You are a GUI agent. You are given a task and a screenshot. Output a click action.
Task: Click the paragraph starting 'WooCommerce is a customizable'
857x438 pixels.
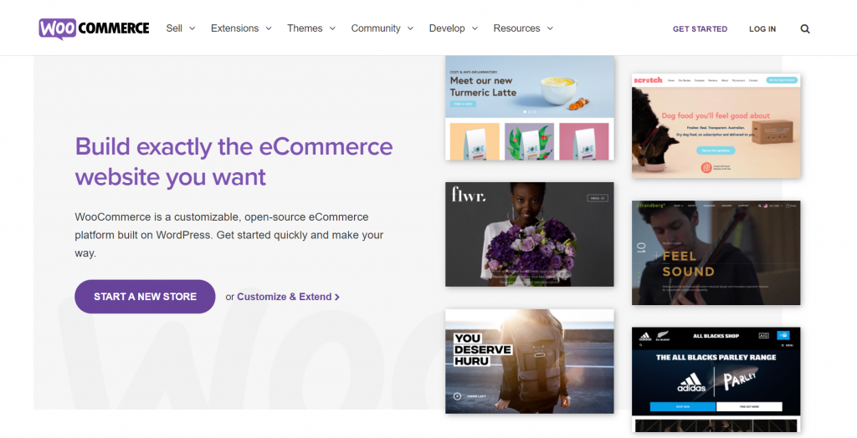(229, 235)
